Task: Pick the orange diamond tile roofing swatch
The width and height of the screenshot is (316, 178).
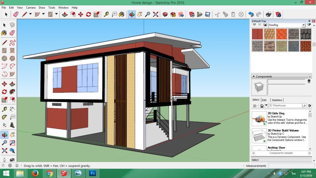Action: [281, 34]
